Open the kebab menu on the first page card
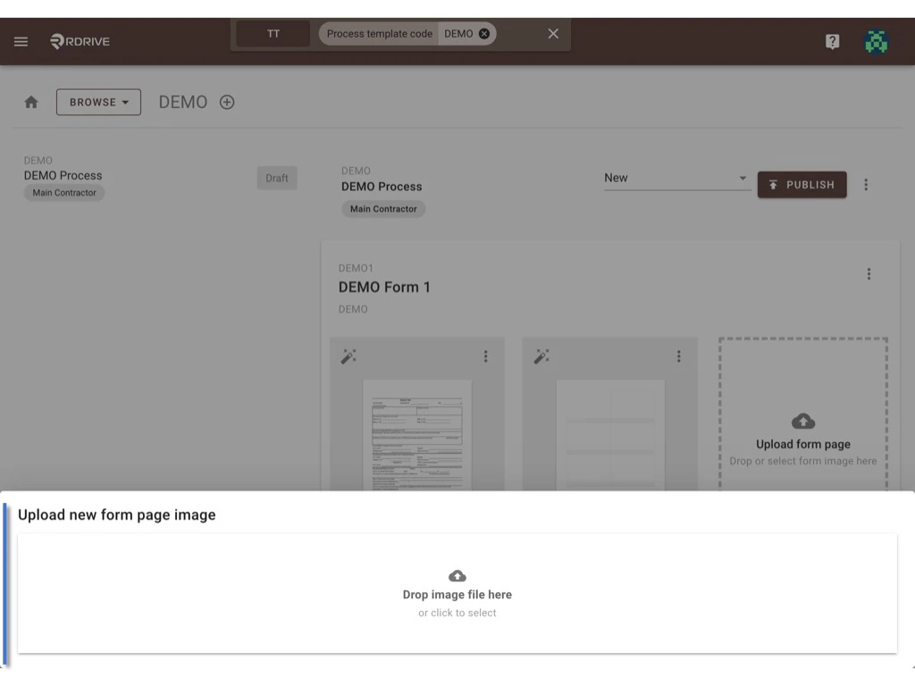Screen dimensions: 915x686 tap(485, 356)
